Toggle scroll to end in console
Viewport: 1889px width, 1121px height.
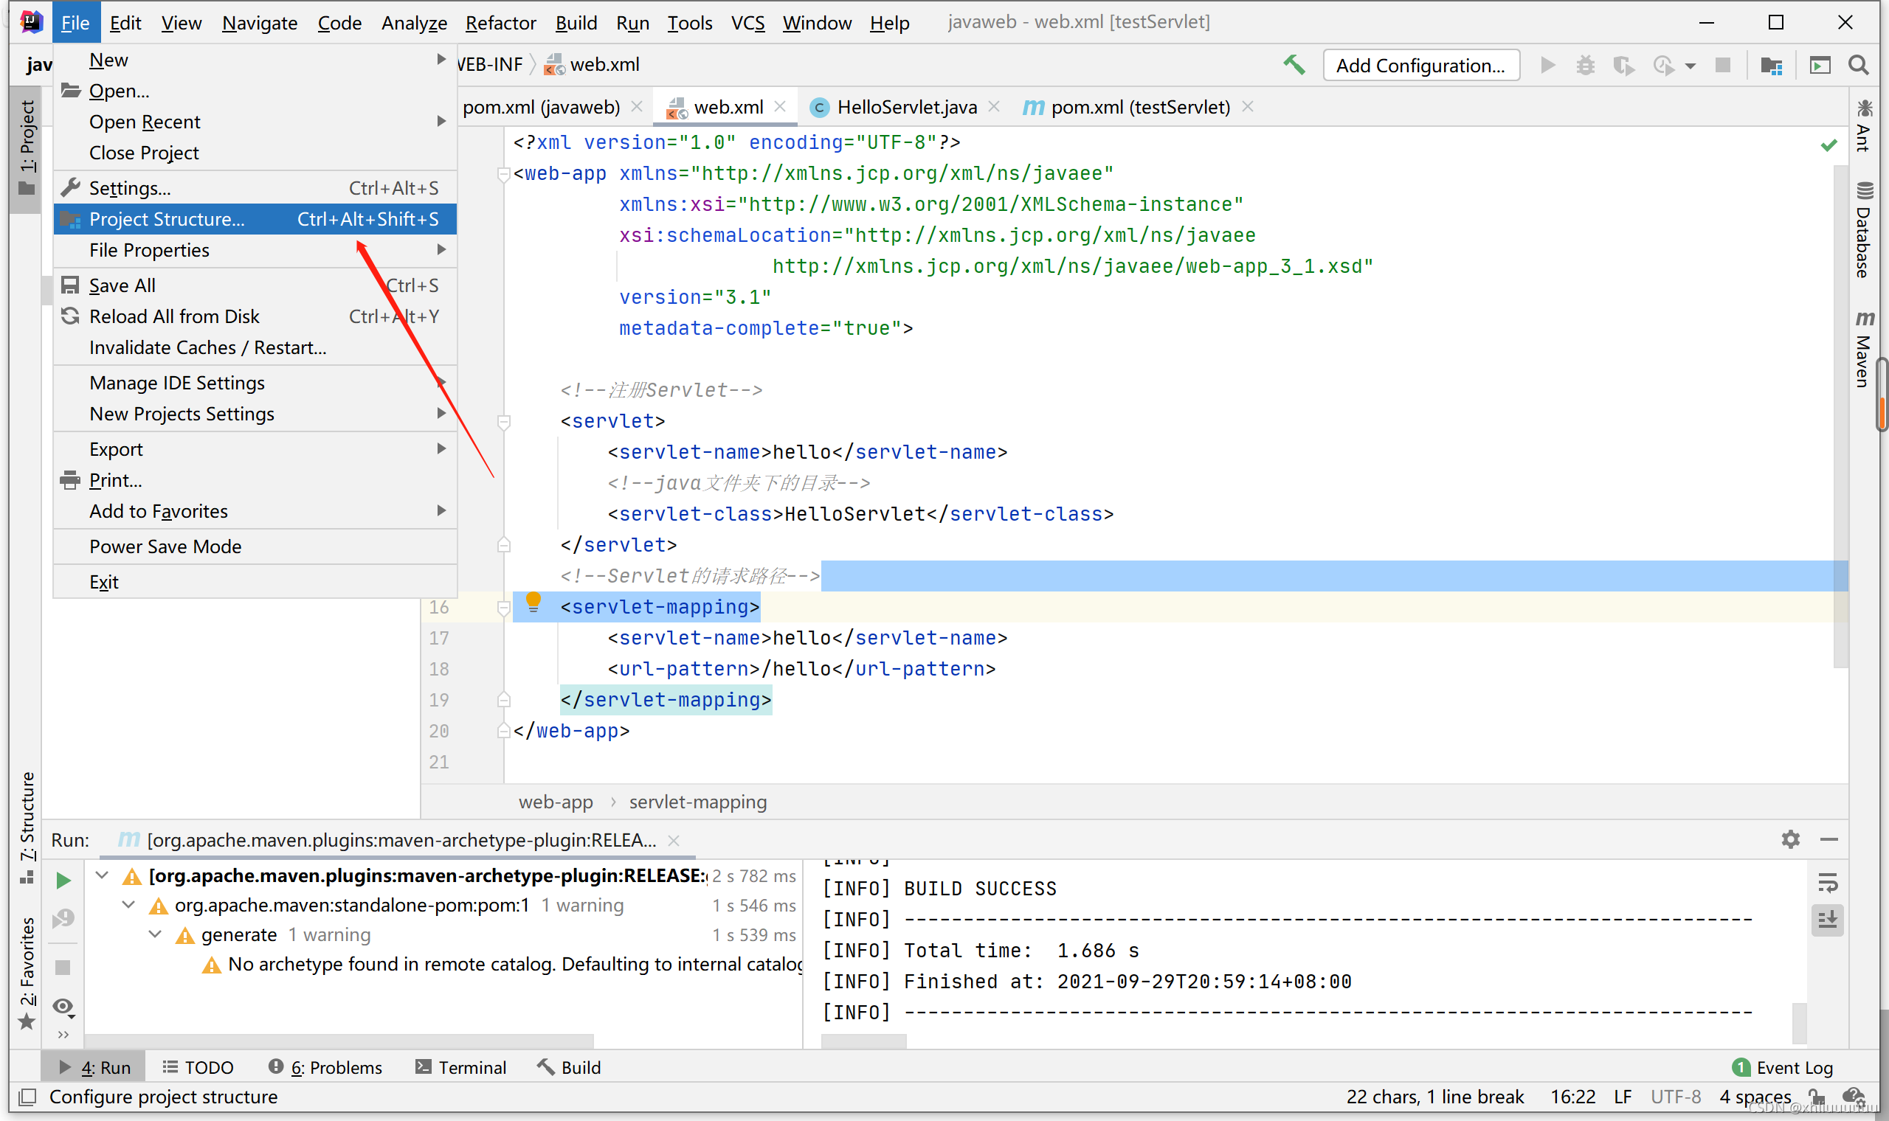(x=1827, y=920)
